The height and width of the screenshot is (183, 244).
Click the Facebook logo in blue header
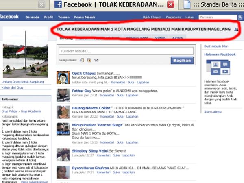point(9,17)
